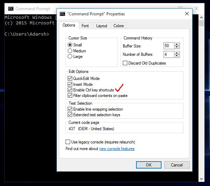
Task: Close the Properties dialog with X
Action: 187,14
